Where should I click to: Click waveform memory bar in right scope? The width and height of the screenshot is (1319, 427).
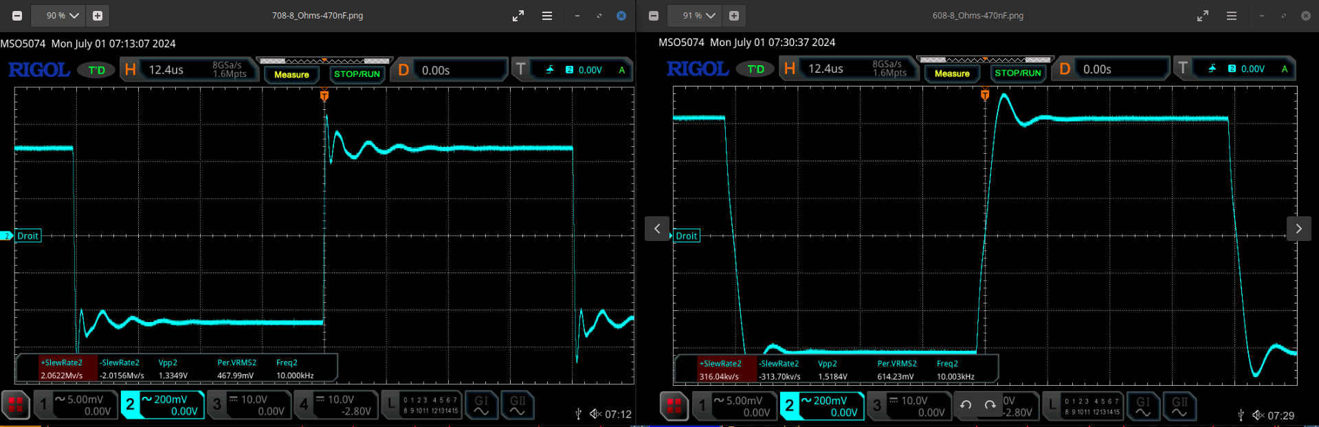[985, 60]
